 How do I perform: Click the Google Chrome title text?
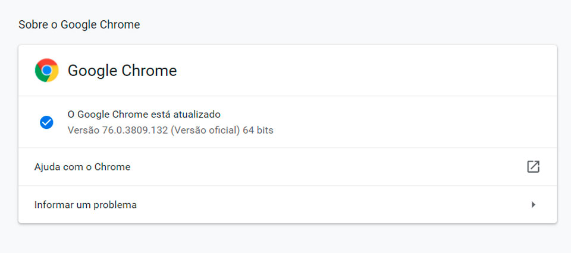(123, 71)
